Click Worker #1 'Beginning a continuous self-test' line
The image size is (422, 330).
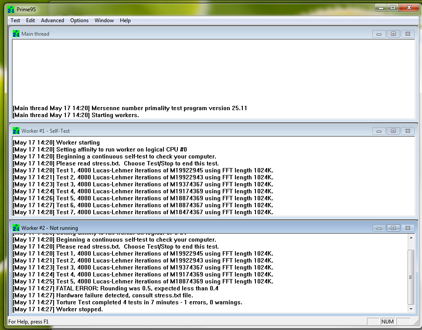click(114, 156)
